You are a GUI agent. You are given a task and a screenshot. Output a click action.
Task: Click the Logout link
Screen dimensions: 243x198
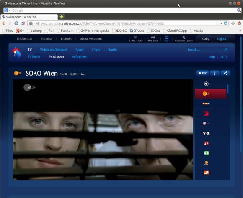pos(222,39)
